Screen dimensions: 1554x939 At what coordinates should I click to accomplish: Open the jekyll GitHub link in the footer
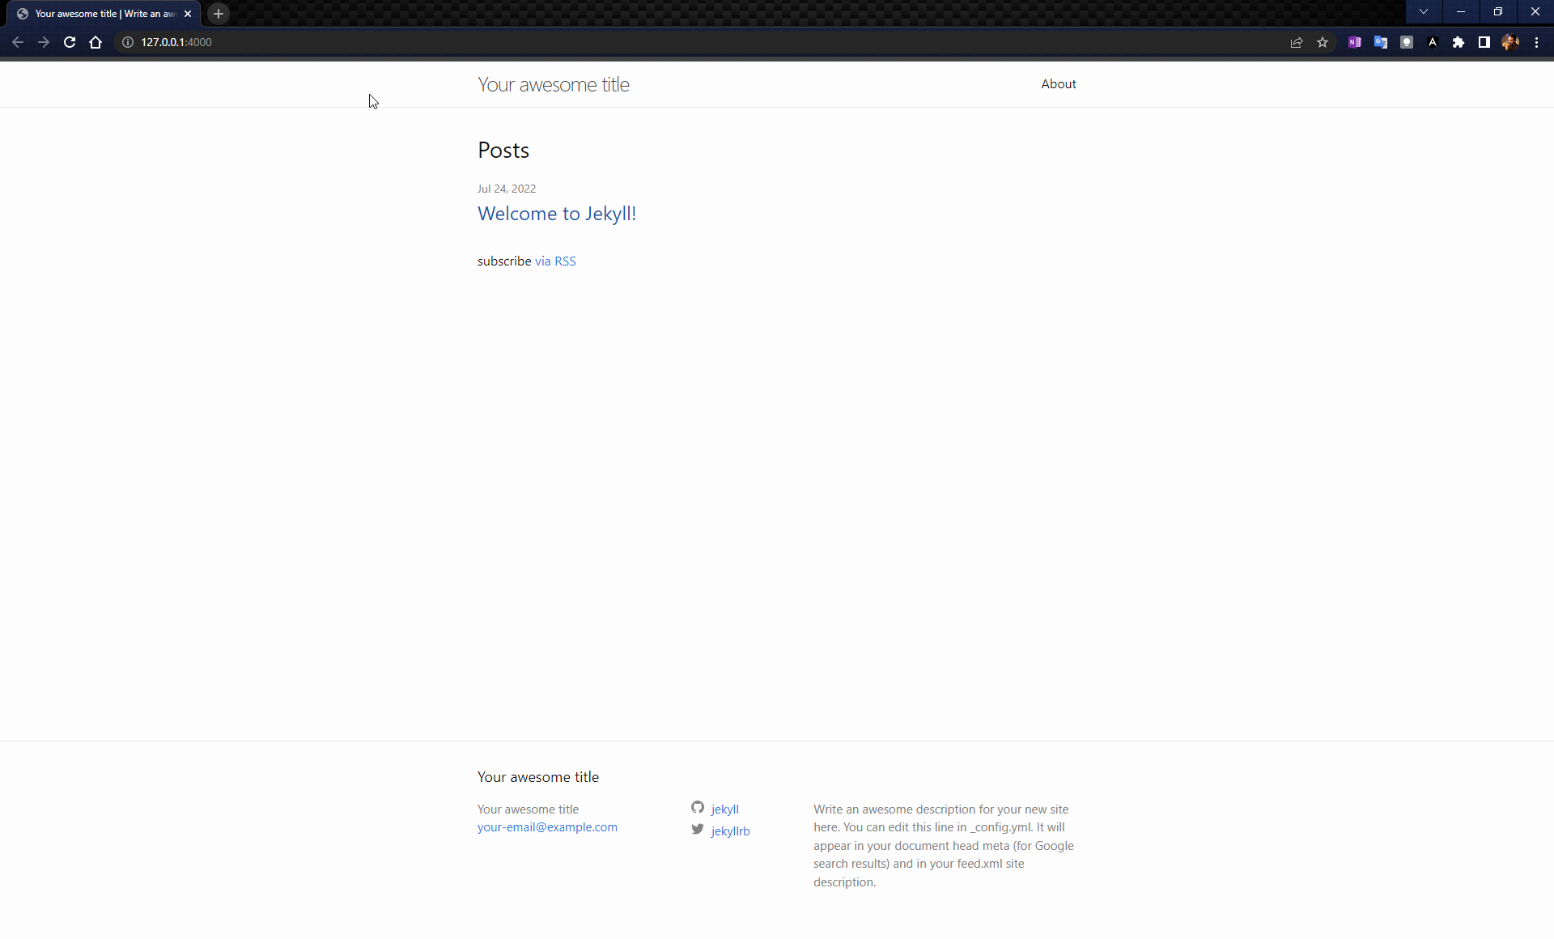point(724,809)
